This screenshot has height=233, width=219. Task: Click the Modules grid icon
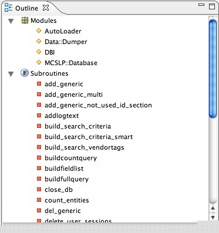pos(25,21)
